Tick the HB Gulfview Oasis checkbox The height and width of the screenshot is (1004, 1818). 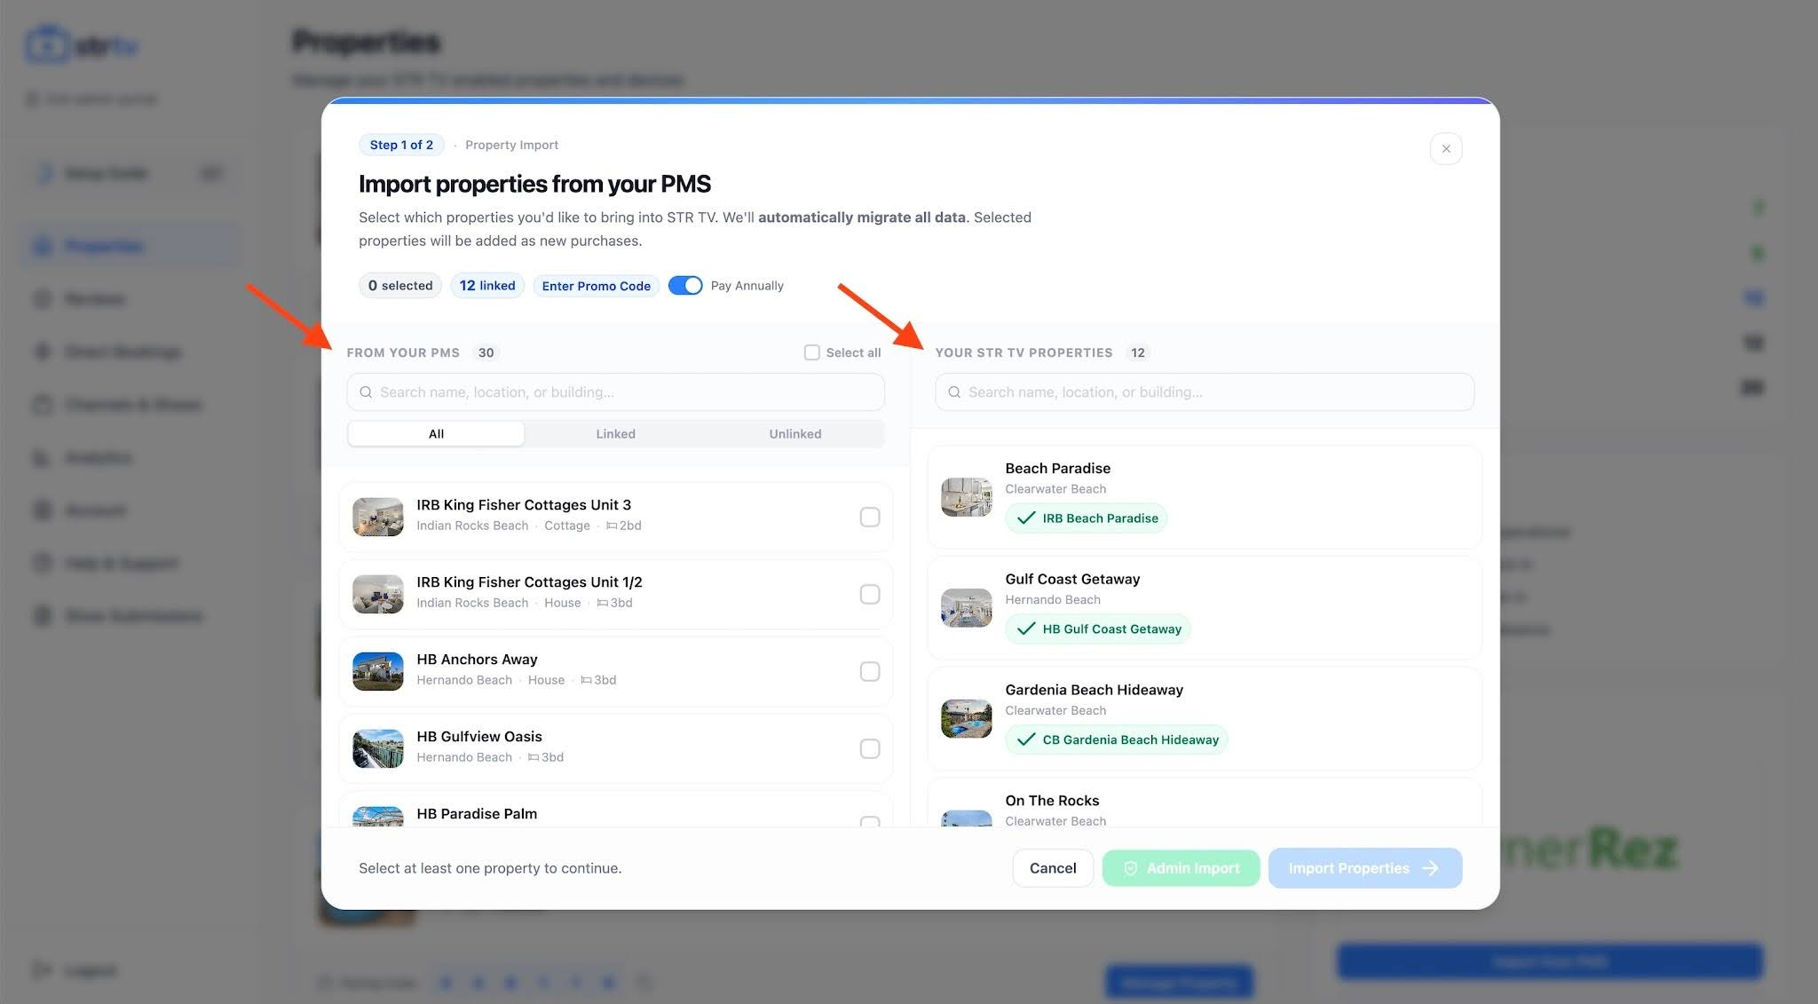pyautogui.click(x=870, y=748)
